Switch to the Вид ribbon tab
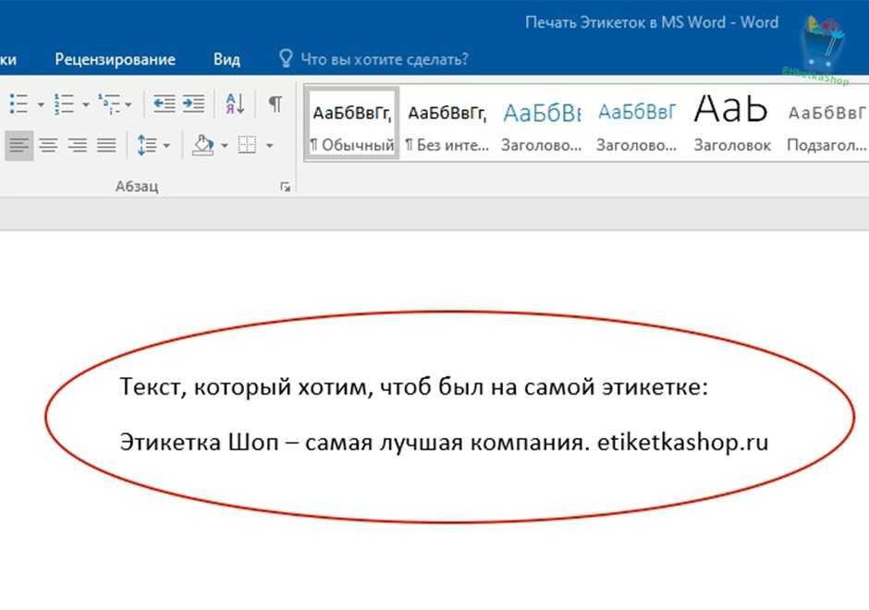The height and width of the screenshot is (610, 869). (226, 59)
